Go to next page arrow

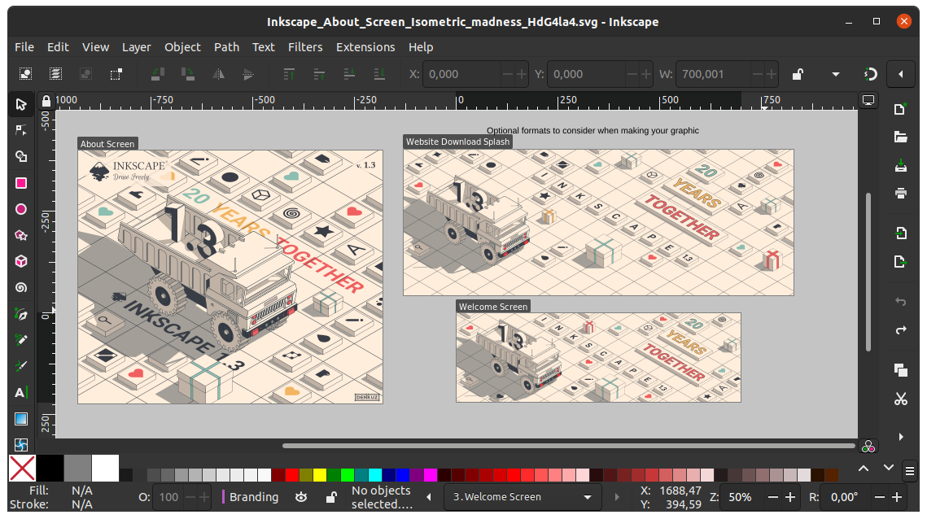tap(617, 497)
